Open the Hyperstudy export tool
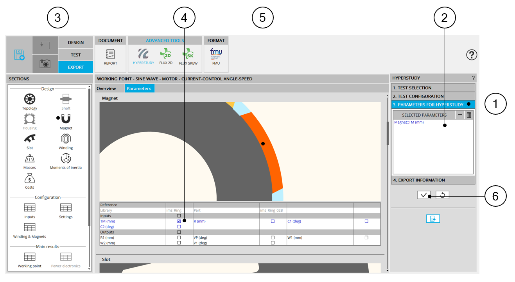This screenshot has height=282, width=515. click(x=144, y=56)
